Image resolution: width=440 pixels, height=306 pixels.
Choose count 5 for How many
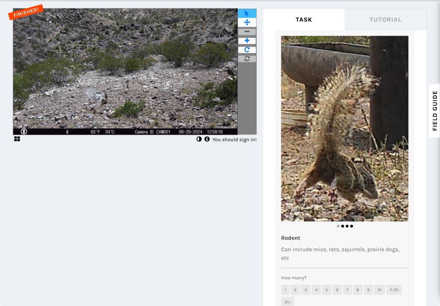point(327,290)
